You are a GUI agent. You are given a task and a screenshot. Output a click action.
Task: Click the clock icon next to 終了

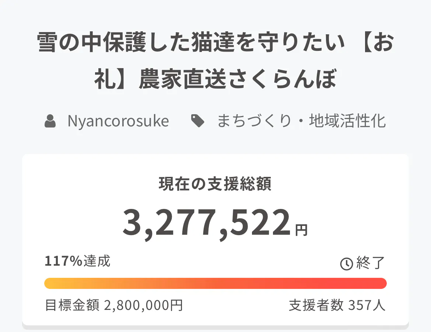click(346, 263)
